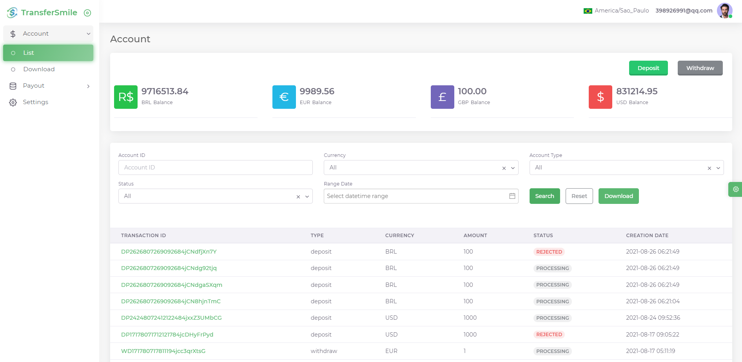Focus the Account ID input field
This screenshot has width=742, height=362.
coord(215,167)
